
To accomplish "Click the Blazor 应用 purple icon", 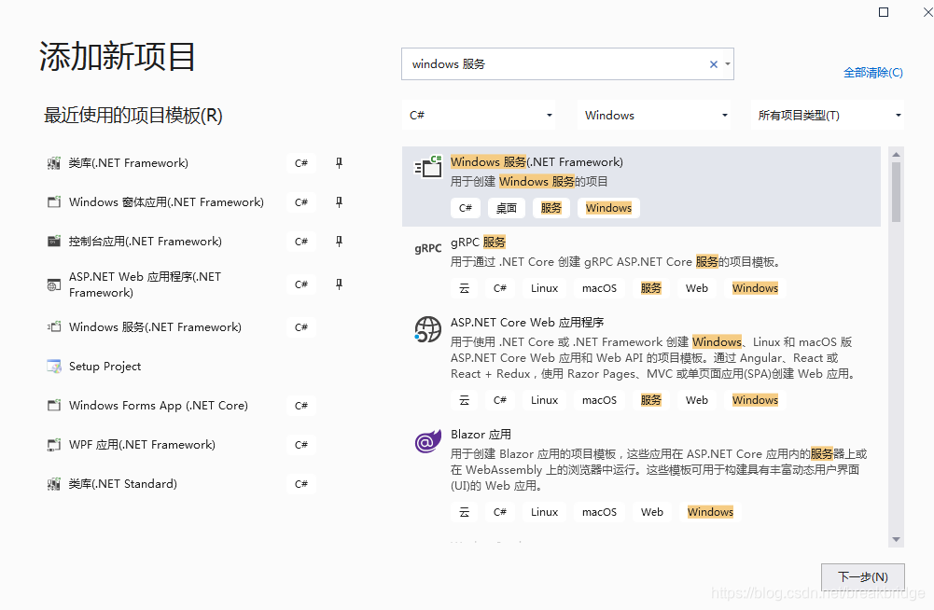I will point(427,441).
